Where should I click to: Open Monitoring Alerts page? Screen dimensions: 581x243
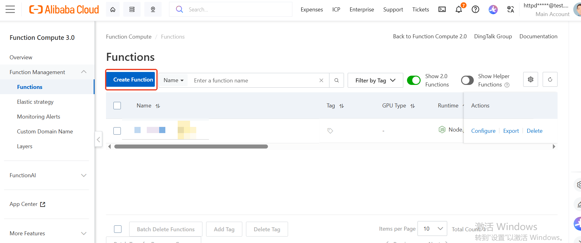39,117
